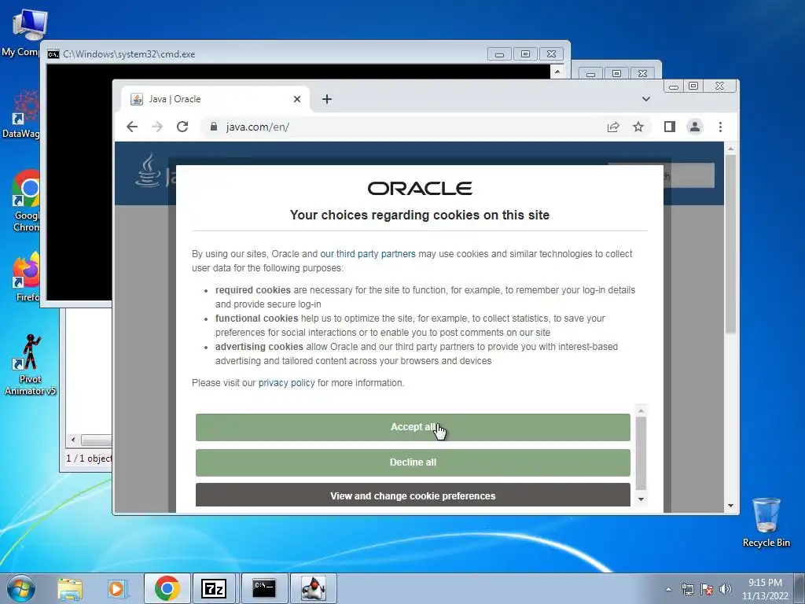Click Java taskbar icon
805x604 pixels.
pyautogui.click(x=313, y=588)
